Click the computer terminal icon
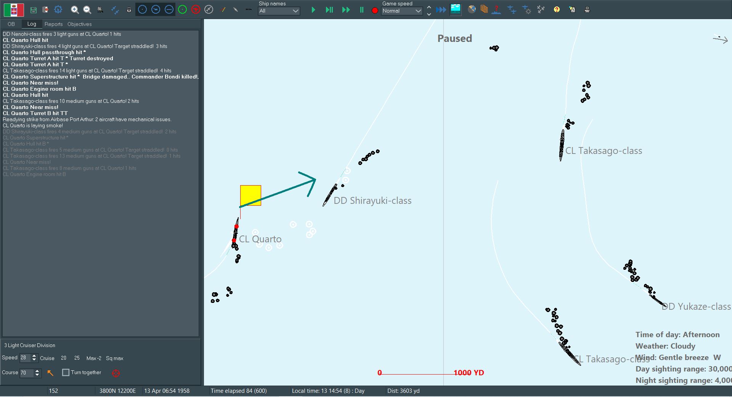 click(587, 10)
